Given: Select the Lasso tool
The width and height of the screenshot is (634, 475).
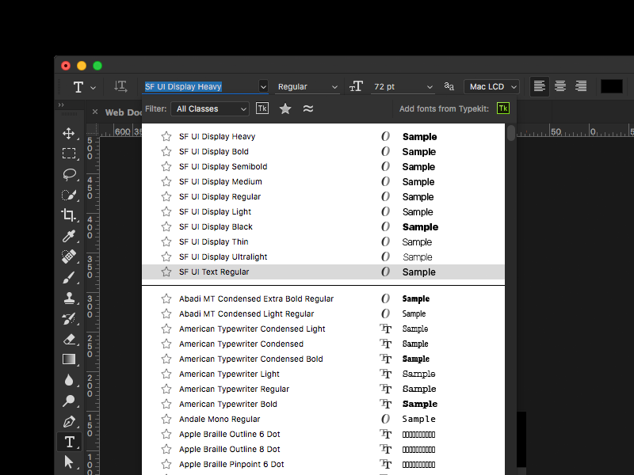Looking at the screenshot, I should click(x=69, y=174).
